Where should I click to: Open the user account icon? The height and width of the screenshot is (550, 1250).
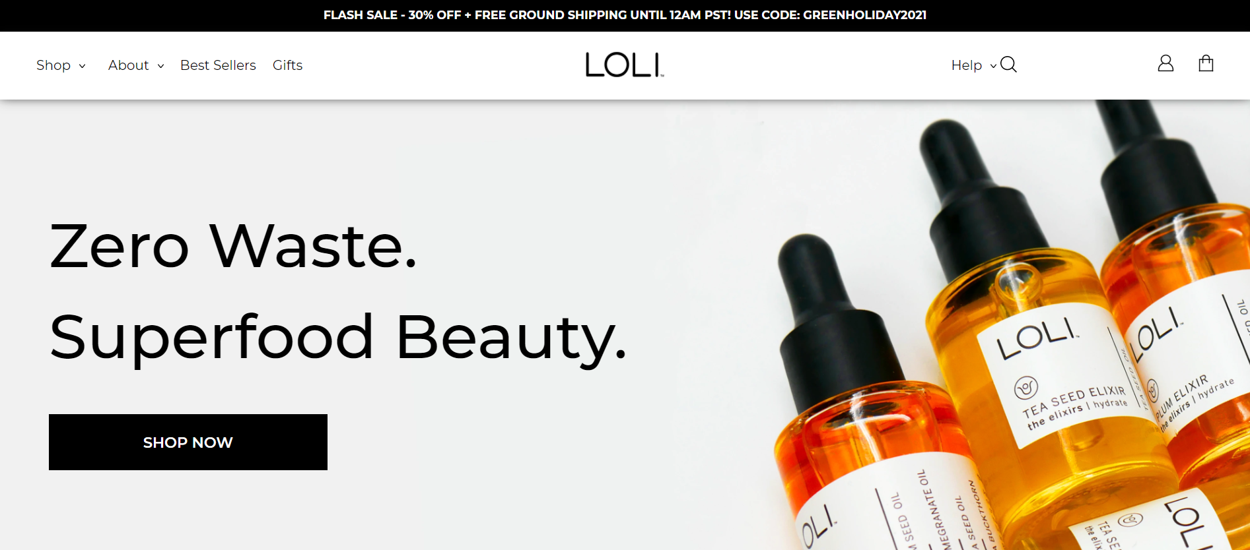click(1165, 63)
